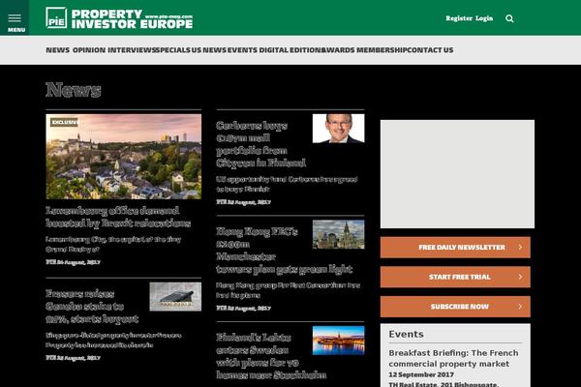Open Finland's Lehto enters Sweden headline
Image resolution: width=581 pixels, height=387 pixels.
pos(271,356)
